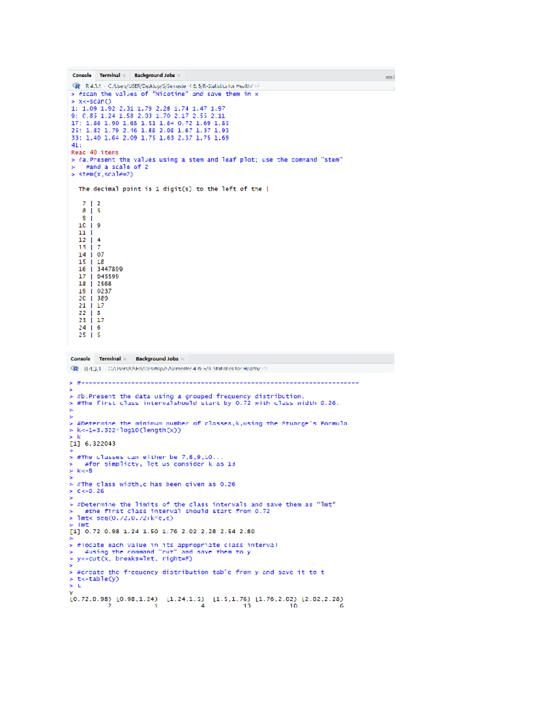Switch to the Terminal tab in upper pane
This screenshot has width=554, height=717.
click(109, 75)
